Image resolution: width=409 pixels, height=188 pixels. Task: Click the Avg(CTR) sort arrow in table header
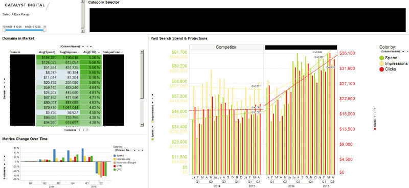coord(99,52)
